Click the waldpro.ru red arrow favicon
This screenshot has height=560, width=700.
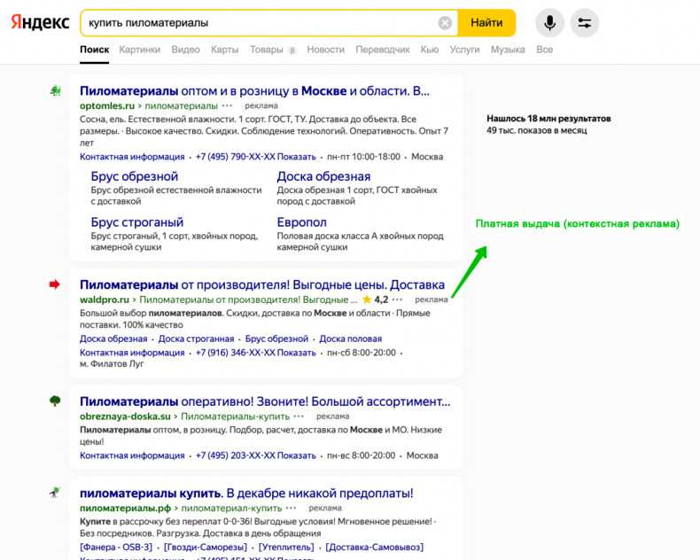54,284
